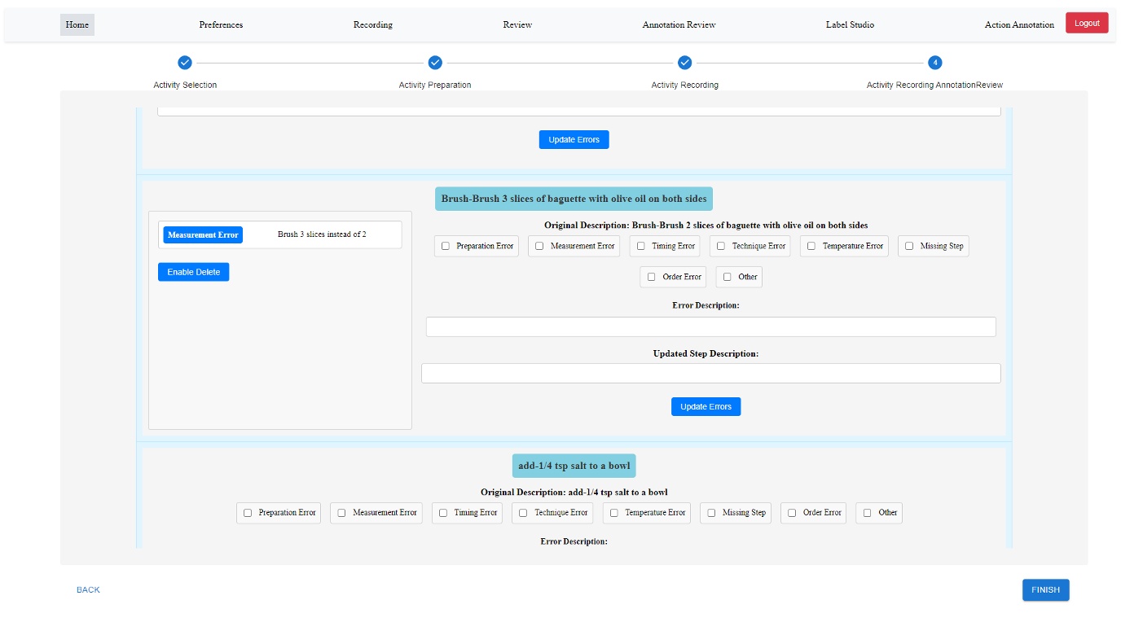
Task: Click the Measurement Error tag badge
Action: coord(203,234)
